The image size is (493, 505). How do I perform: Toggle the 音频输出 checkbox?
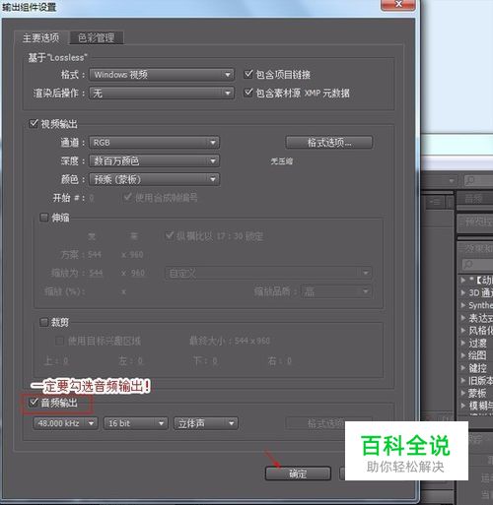point(34,403)
